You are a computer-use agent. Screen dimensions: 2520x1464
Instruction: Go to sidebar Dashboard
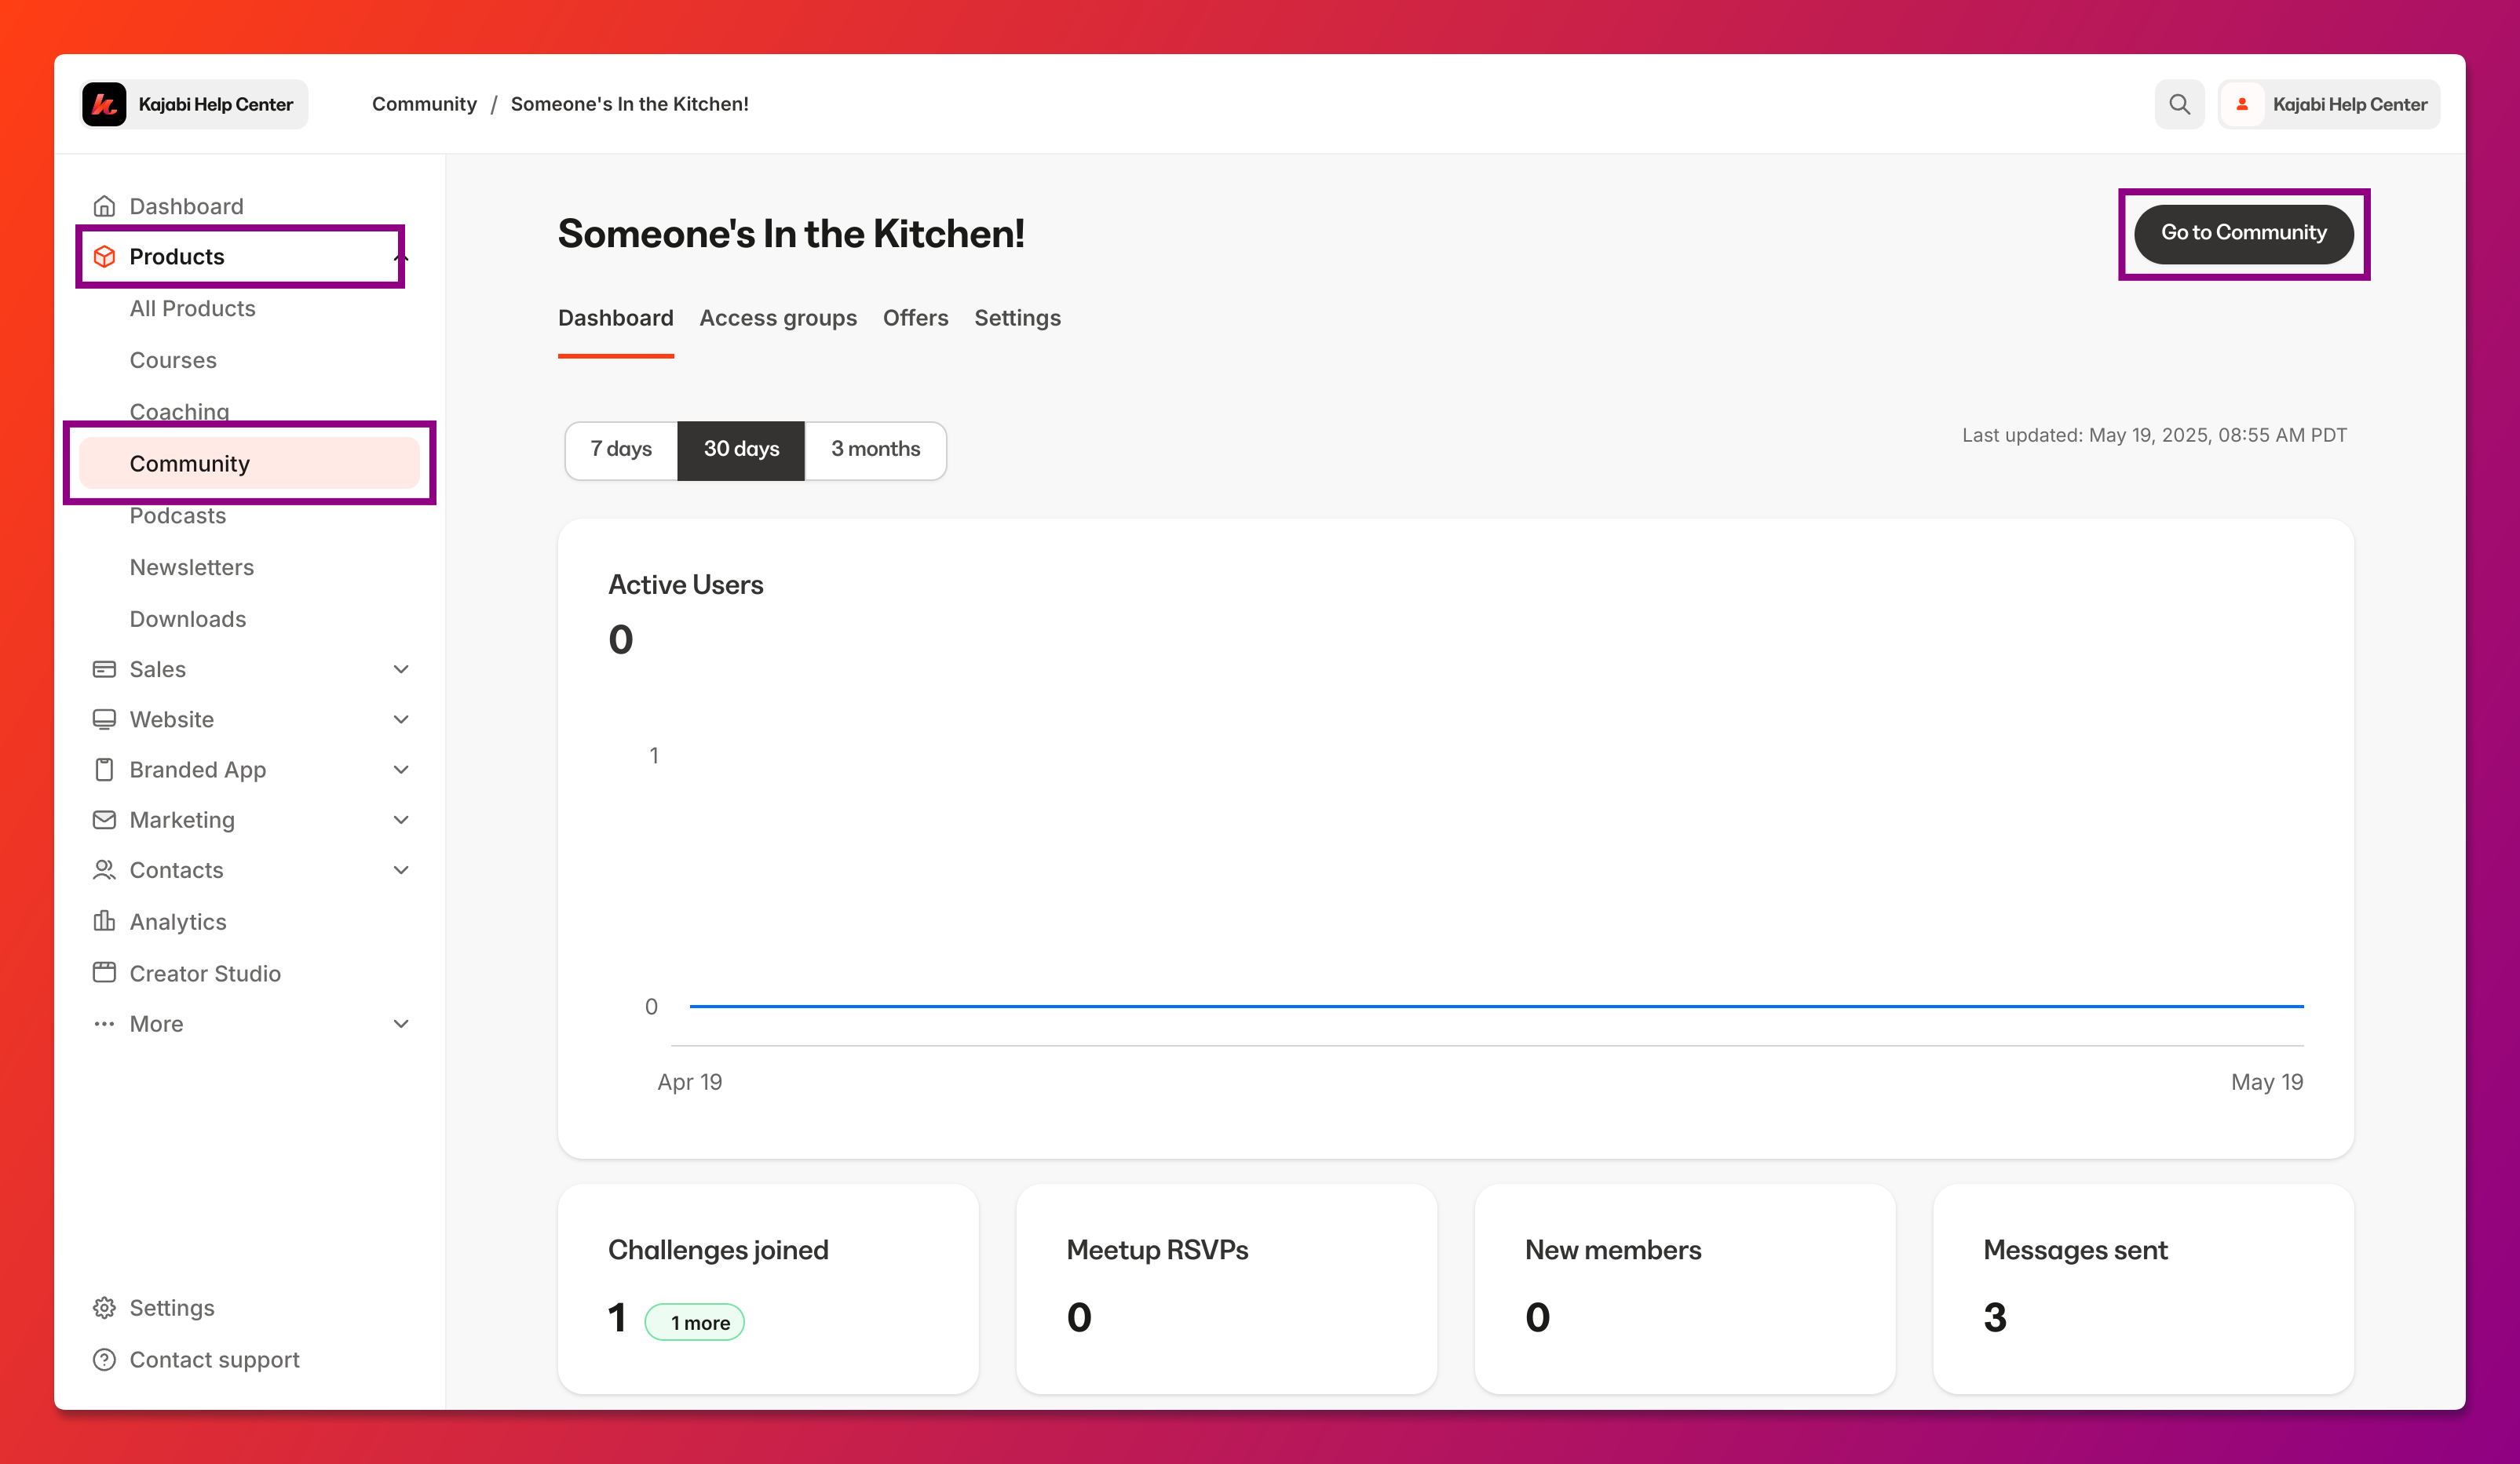(x=187, y=206)
